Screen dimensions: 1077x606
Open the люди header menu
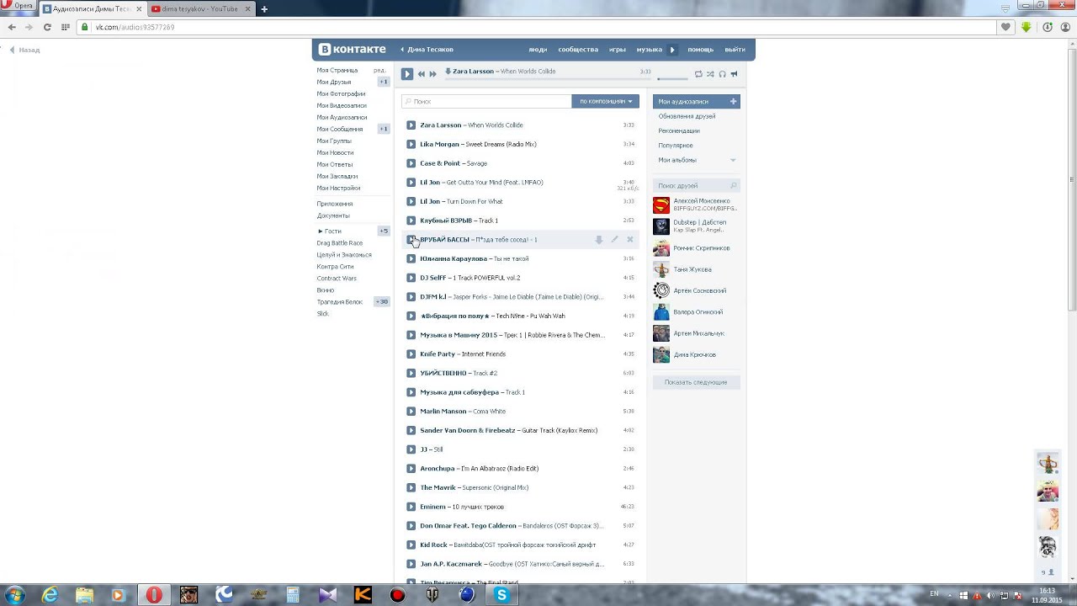pos(538,50)
